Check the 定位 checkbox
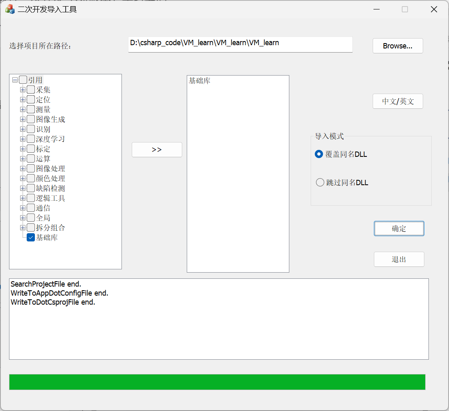 point(31,99)
